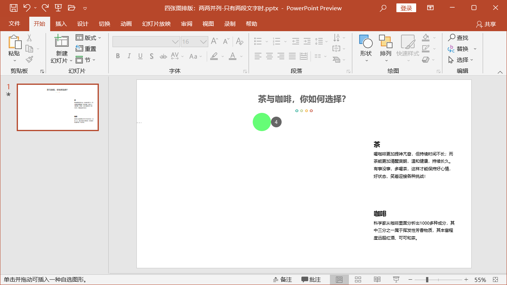The width and height of the screenshot is (507, 285).
Task: Toggle text shadow
Action: 151,56
